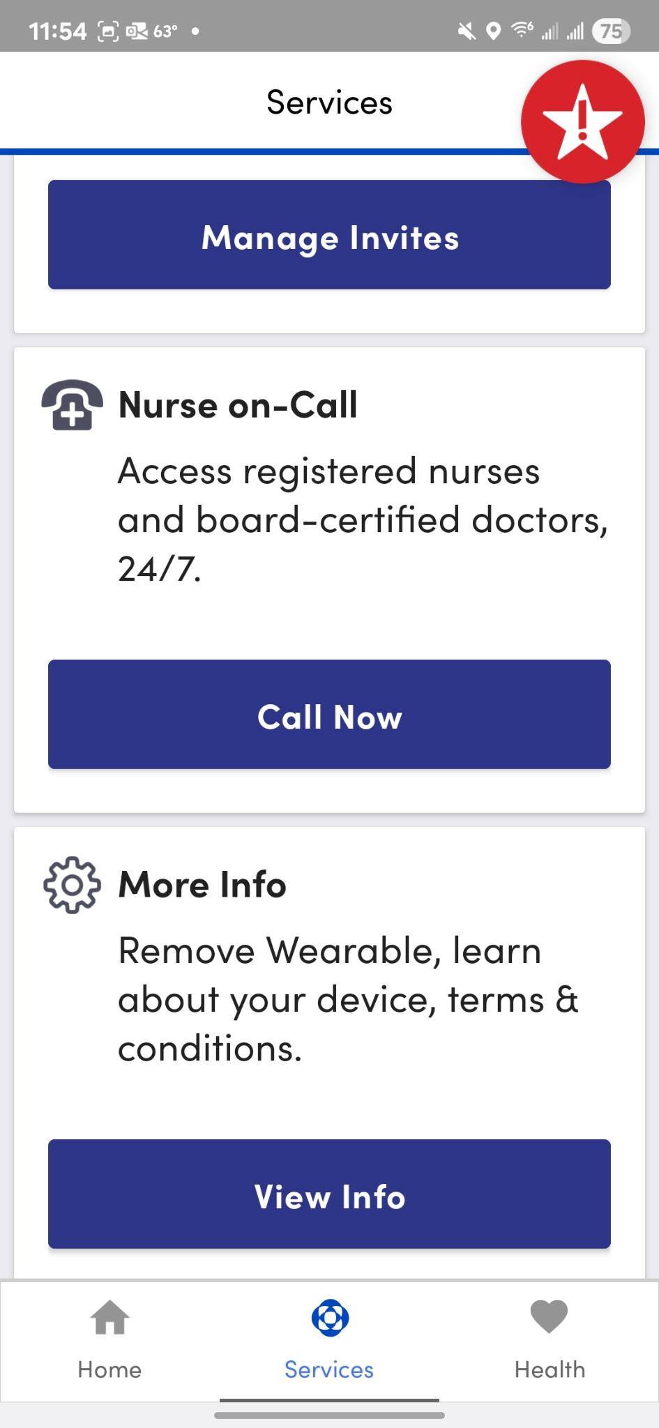Select the Services tab label
659x1428 pixels.
coord(329,1369)
